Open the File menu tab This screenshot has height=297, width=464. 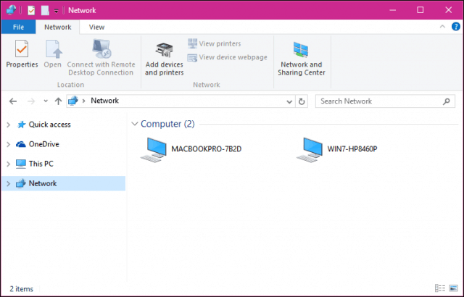click(18, 27)
